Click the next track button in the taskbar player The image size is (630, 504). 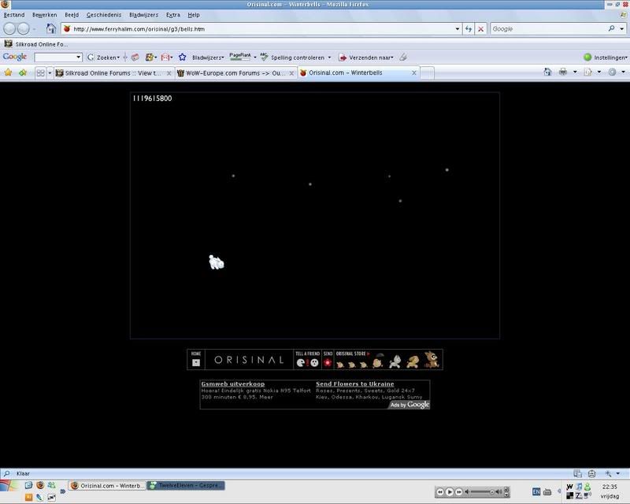(x=459, y=491)
